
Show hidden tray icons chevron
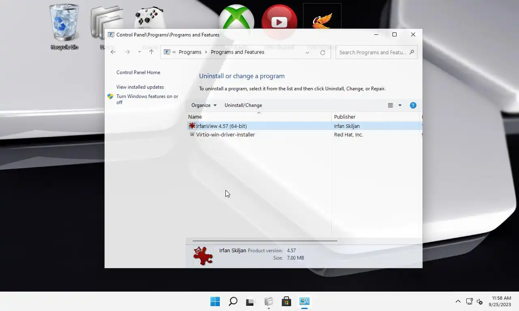click(458, 301)
